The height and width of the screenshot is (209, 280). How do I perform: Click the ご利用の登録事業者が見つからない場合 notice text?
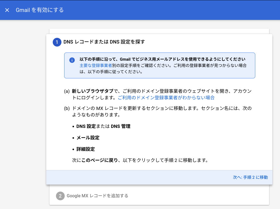click(207, 66)
